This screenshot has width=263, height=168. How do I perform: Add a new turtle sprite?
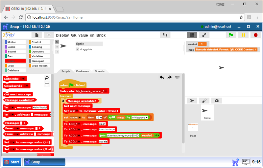click(192, 101)
